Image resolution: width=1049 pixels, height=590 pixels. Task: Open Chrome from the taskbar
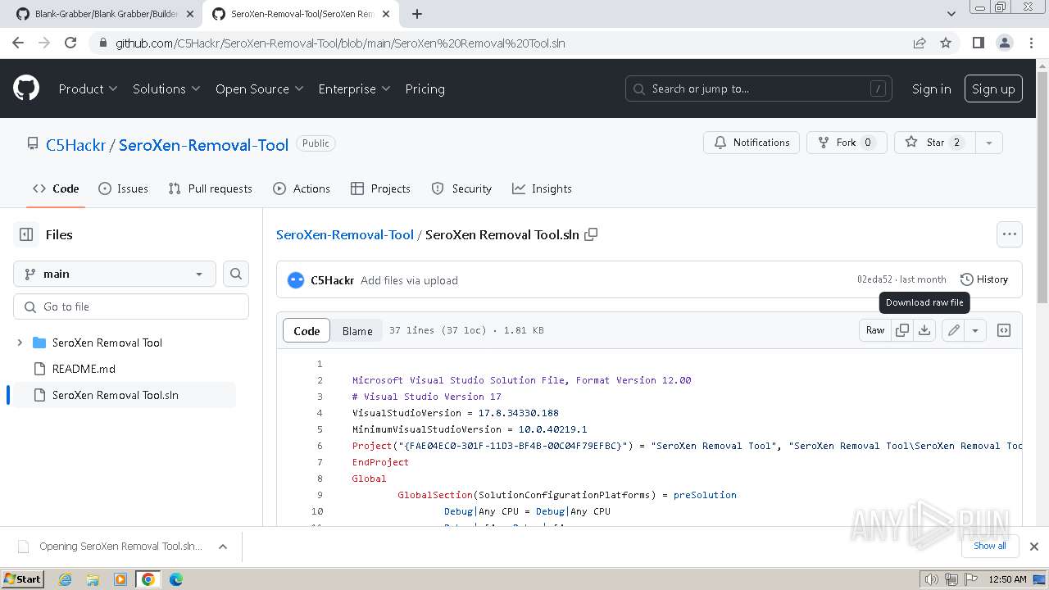(148, 579)
